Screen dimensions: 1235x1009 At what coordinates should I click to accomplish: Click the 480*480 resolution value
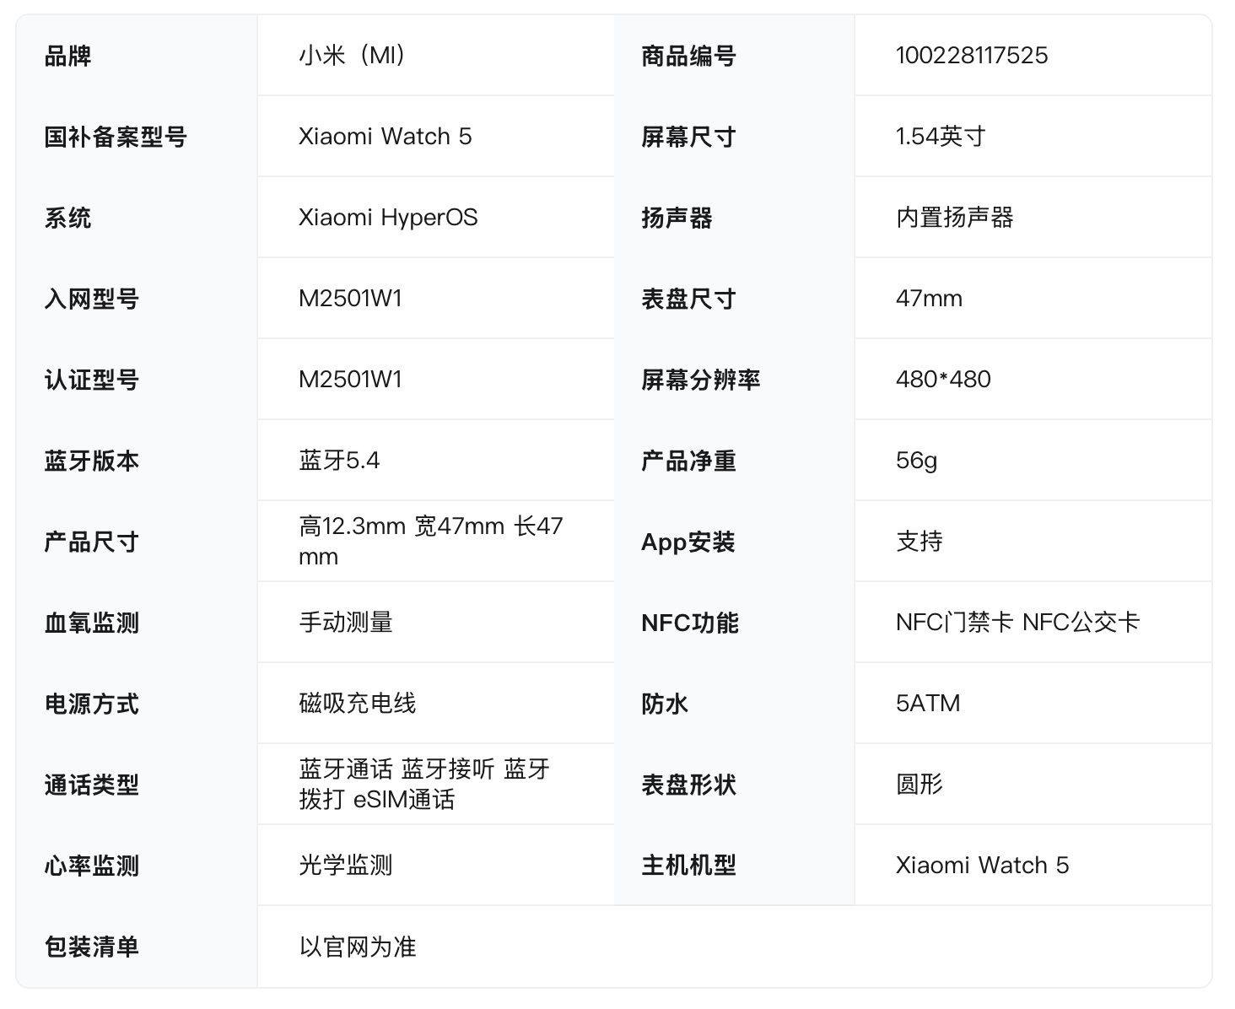click(x=942, y=380)
